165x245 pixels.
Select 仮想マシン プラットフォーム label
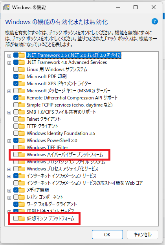tap(50, 219)
